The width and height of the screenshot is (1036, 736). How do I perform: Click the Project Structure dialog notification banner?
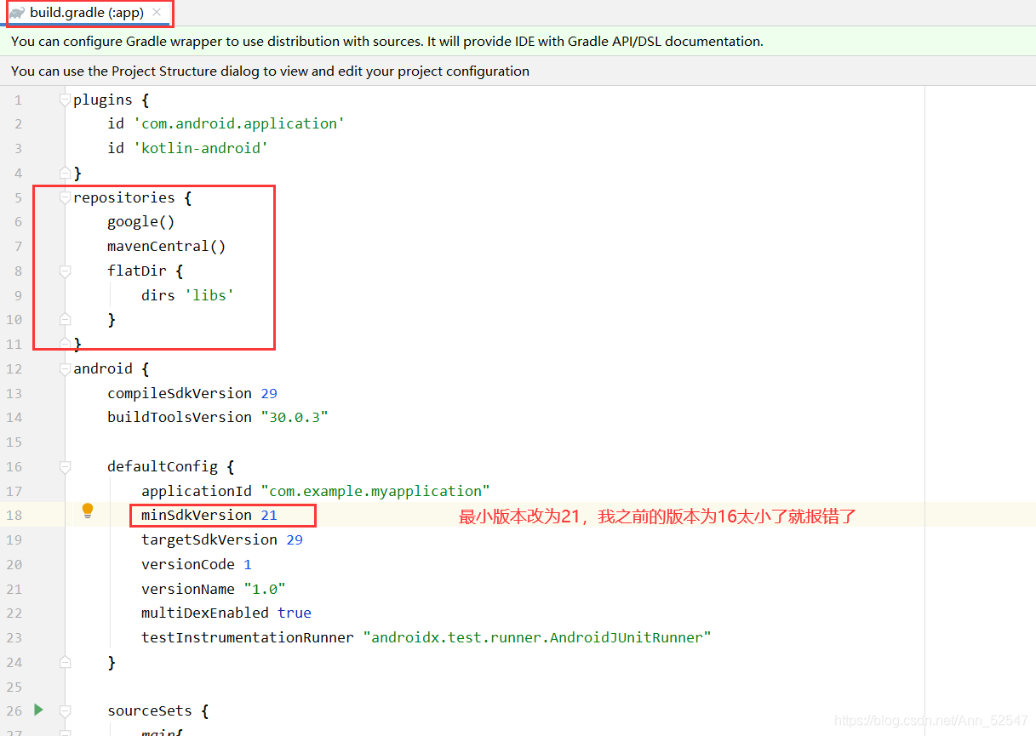(x=518, y=71)
